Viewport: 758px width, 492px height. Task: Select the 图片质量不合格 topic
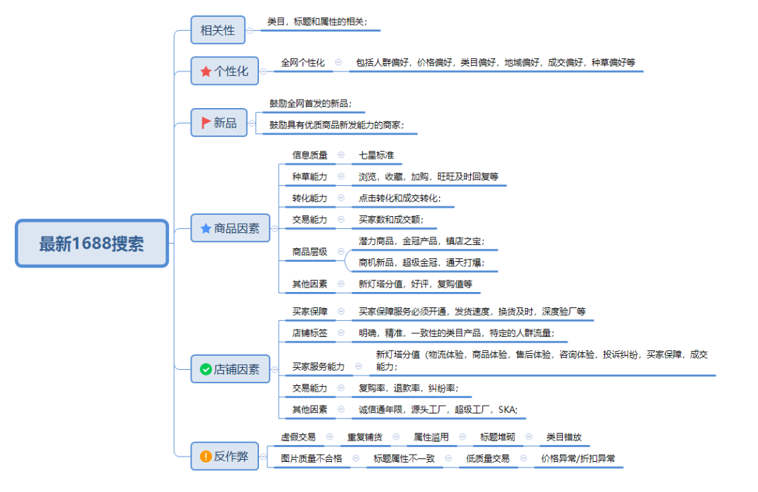312,458
